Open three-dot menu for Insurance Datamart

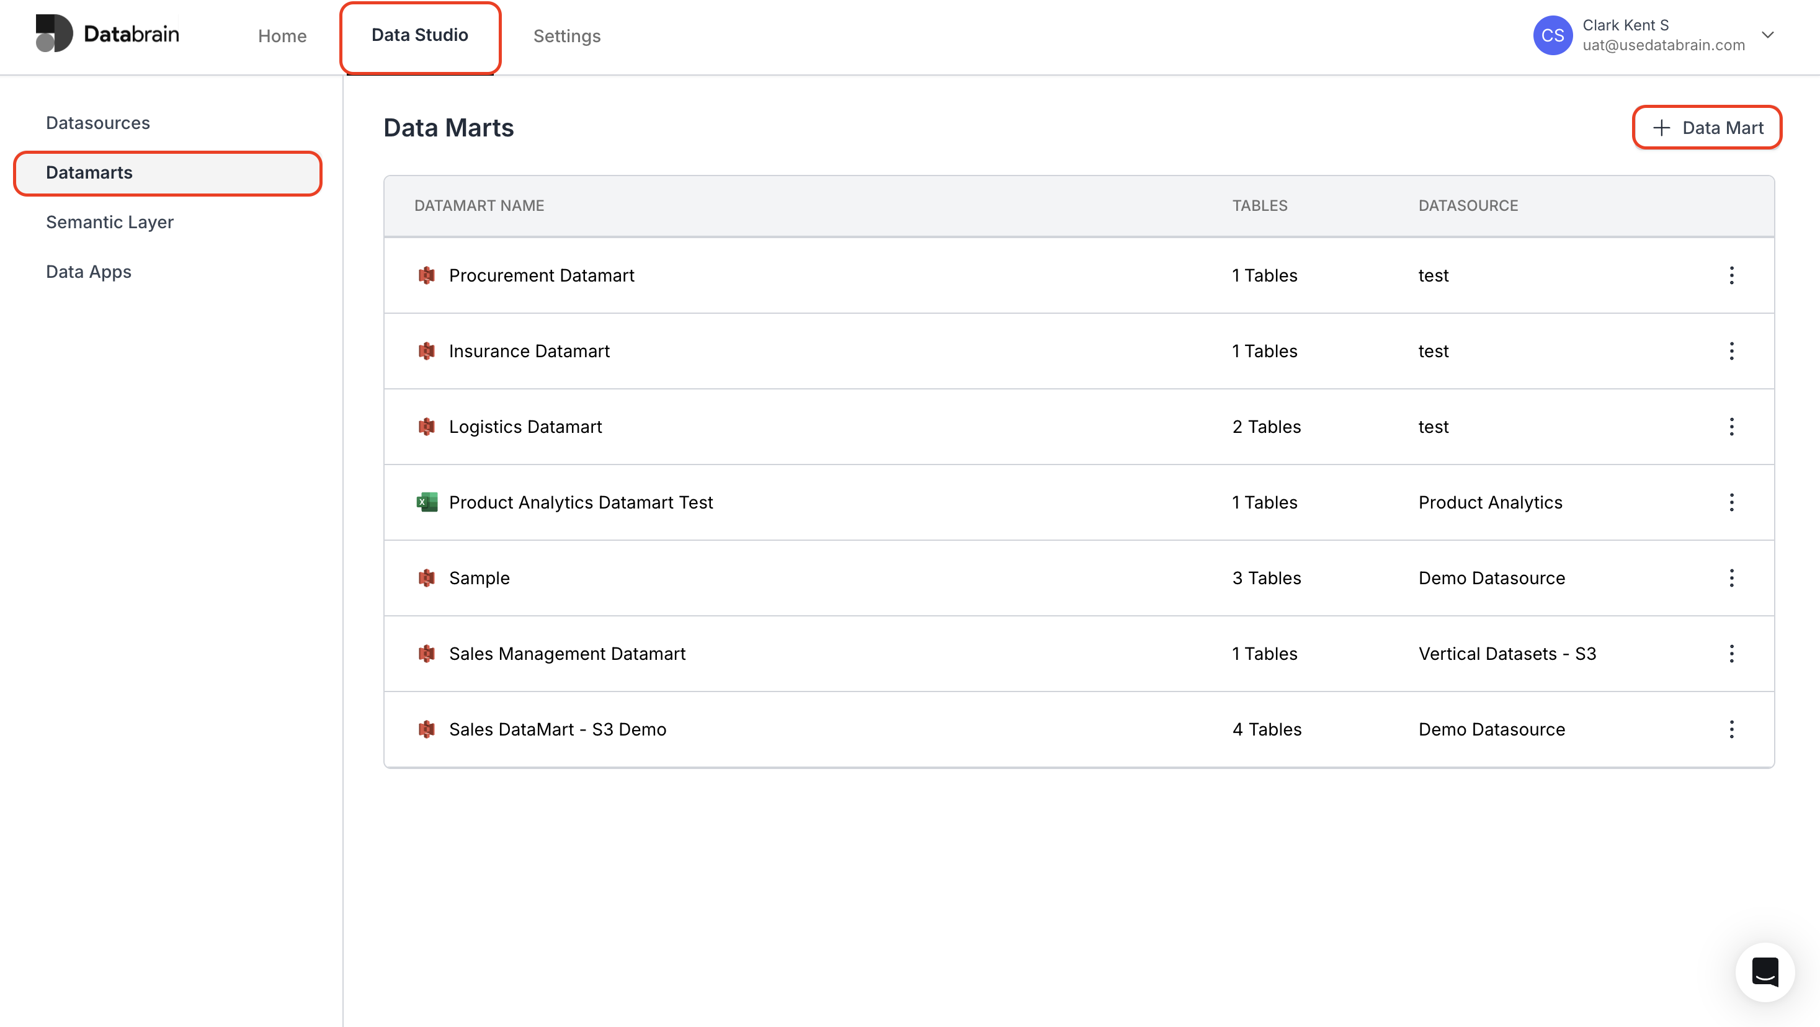tap(1731, 351)
